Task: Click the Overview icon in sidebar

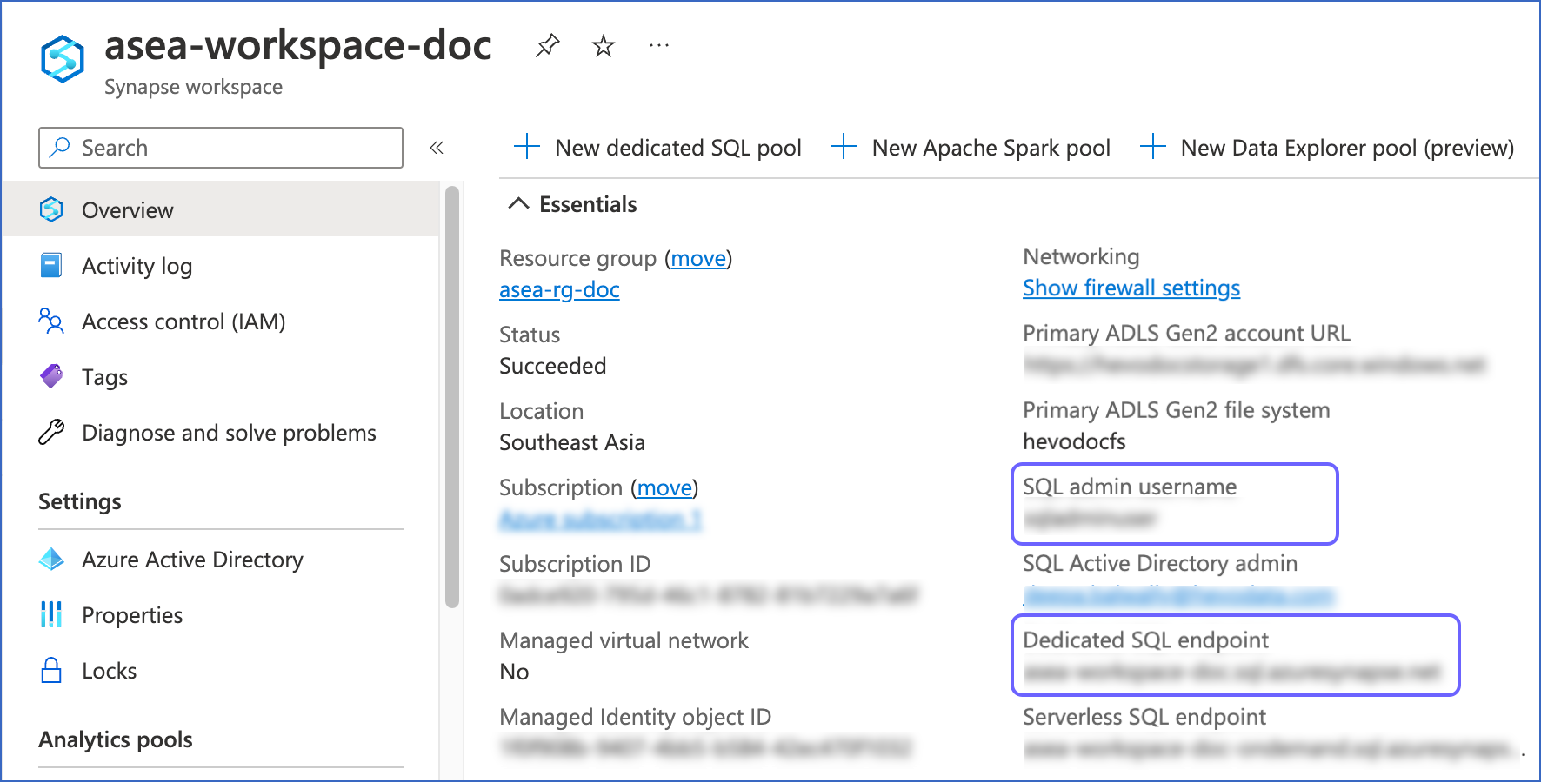Action: tap(51, 209)
